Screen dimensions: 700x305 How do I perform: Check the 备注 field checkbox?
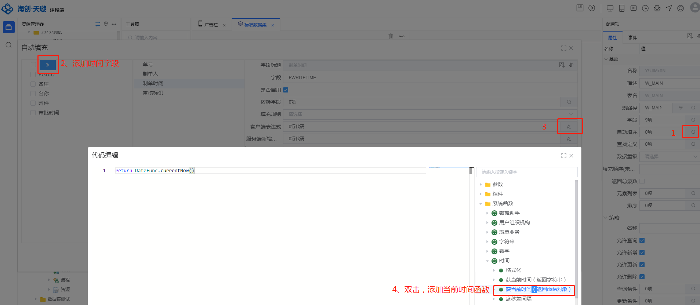[x=33, y=84]
